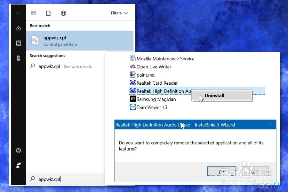Expand the Start menu hamburger button

click(x=18, y=13)
